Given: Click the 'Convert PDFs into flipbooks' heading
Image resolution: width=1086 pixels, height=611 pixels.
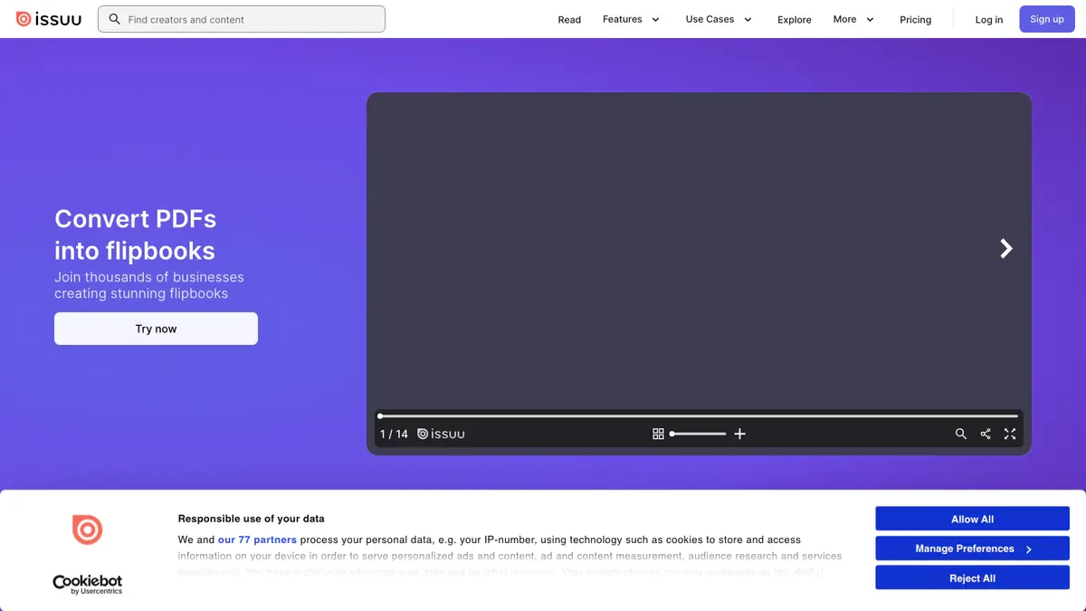Looking at the screenshot, I should tap(135, 234).
